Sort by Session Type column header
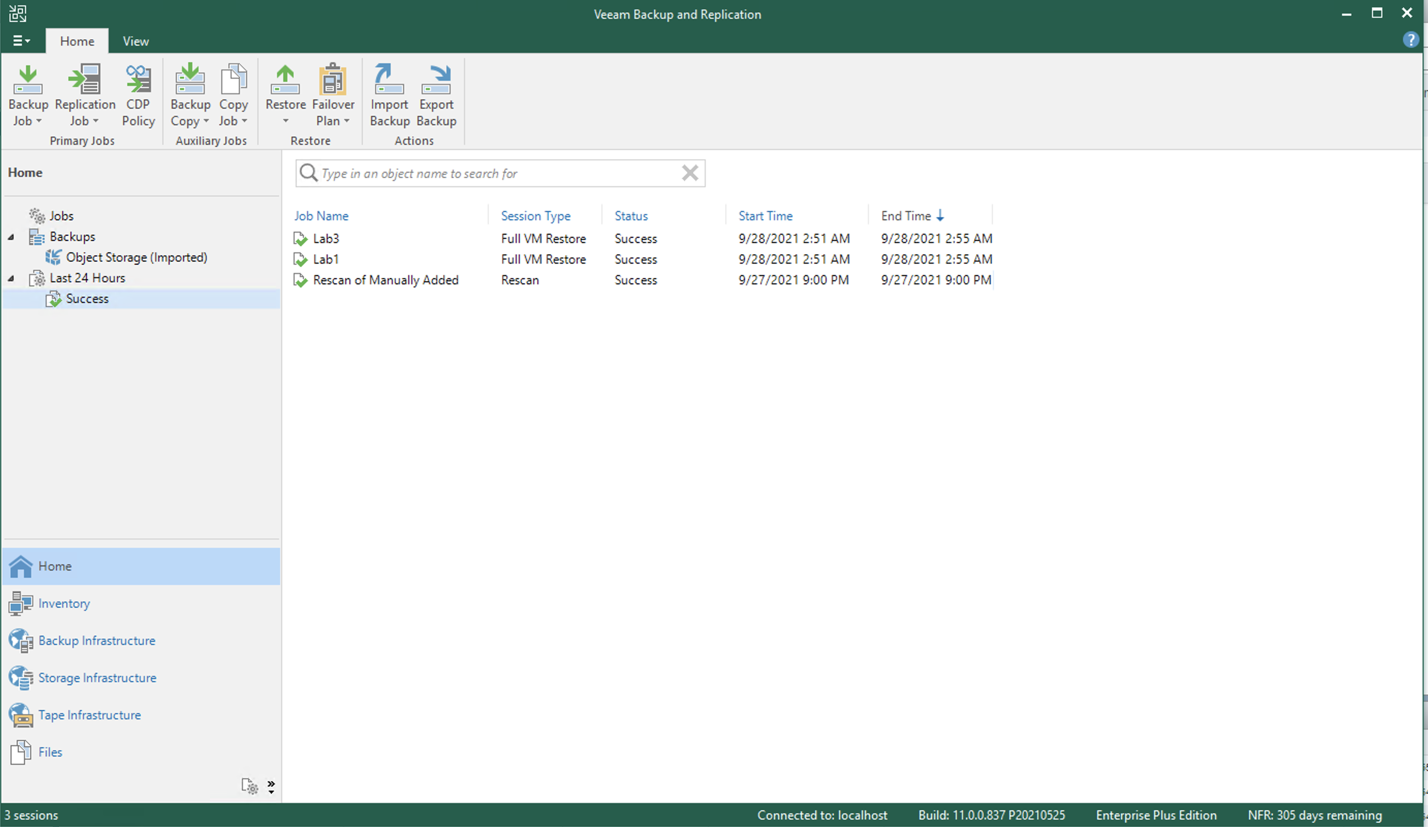 535,216
